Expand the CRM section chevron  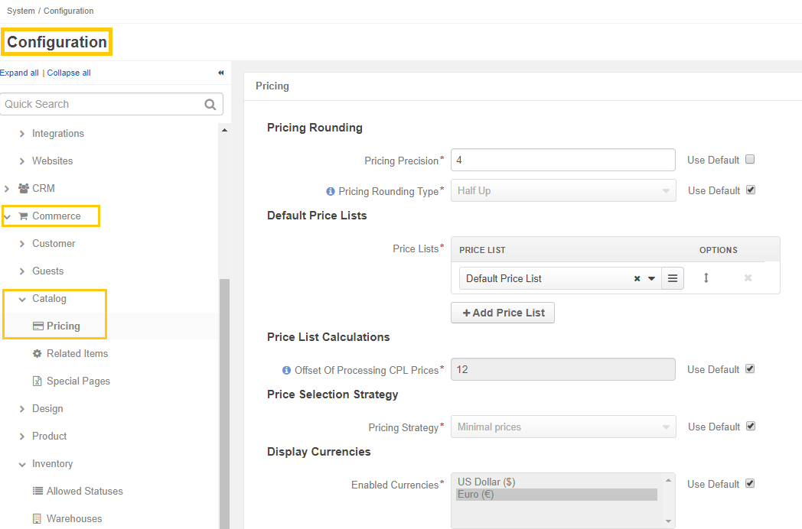[x=7, y=189]
